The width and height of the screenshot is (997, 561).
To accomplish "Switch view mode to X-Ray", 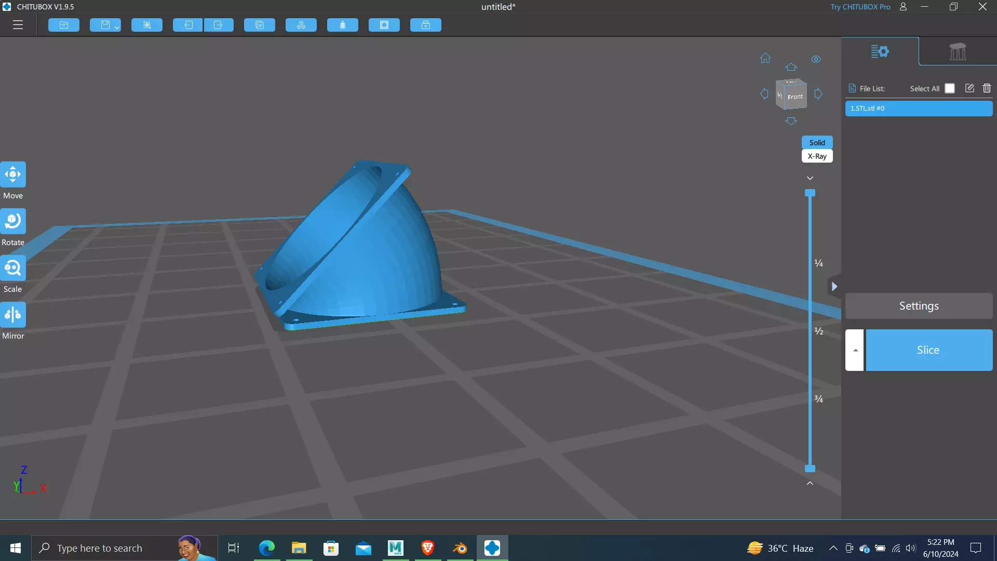I will click(817, 156).
